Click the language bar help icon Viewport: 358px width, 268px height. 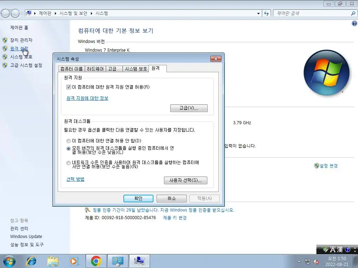pyautogui.click(x=348, y=250)
